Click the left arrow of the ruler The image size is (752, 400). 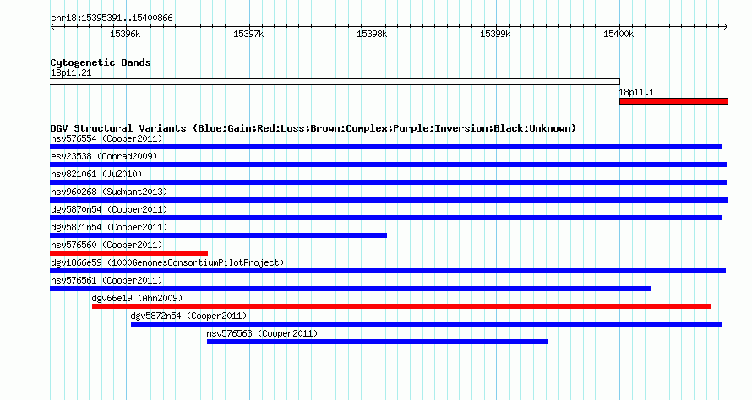point(52,27)
